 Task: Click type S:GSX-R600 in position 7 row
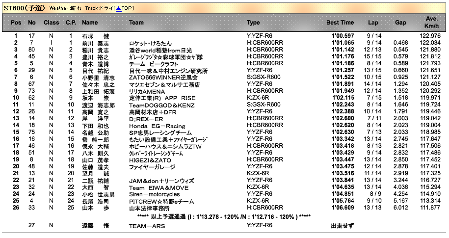(x=264, y=77)
